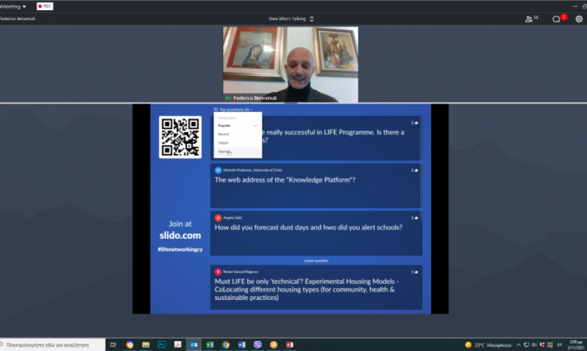Select the Recent display option
Viewport: 587px width, 351px height.
tap(238, 134)
